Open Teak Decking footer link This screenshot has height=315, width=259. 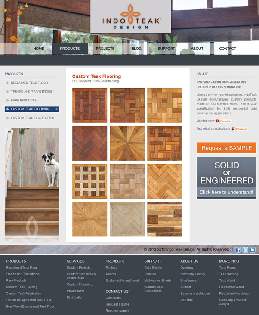[228, 274]
